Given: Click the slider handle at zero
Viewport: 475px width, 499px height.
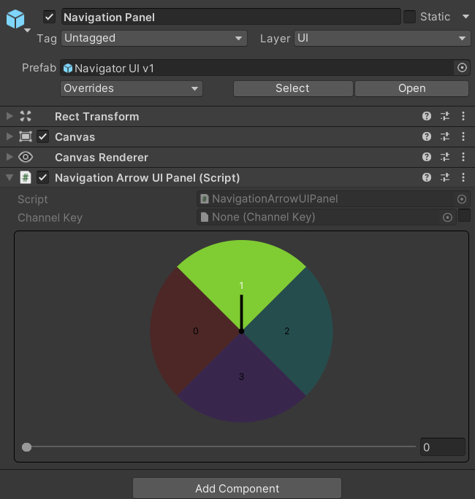Looking at the screenshot, I should (x=27, y=447).
